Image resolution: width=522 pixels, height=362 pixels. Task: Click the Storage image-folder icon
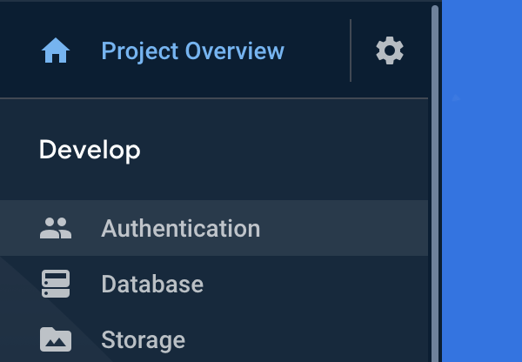point(56,339)
